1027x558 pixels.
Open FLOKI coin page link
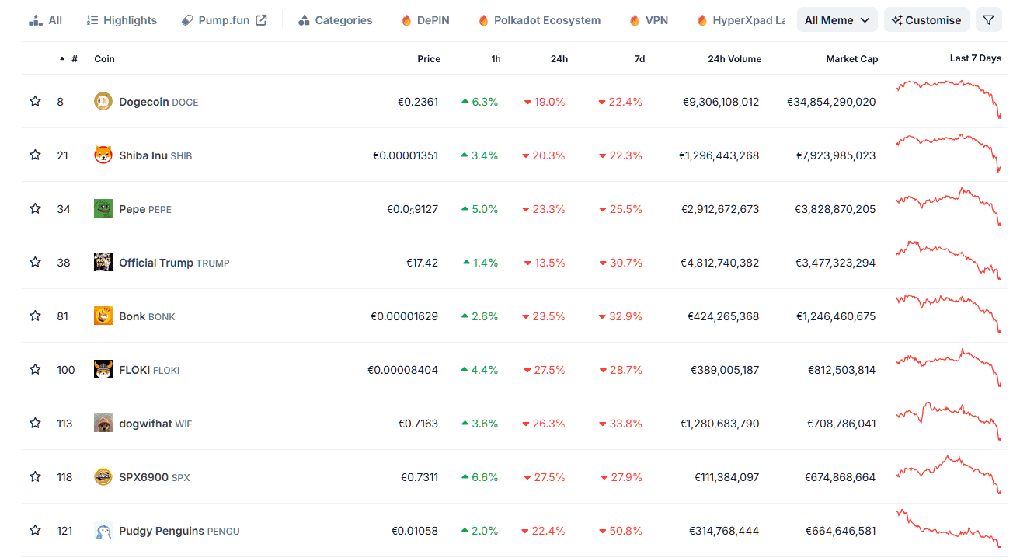(149, 370)
